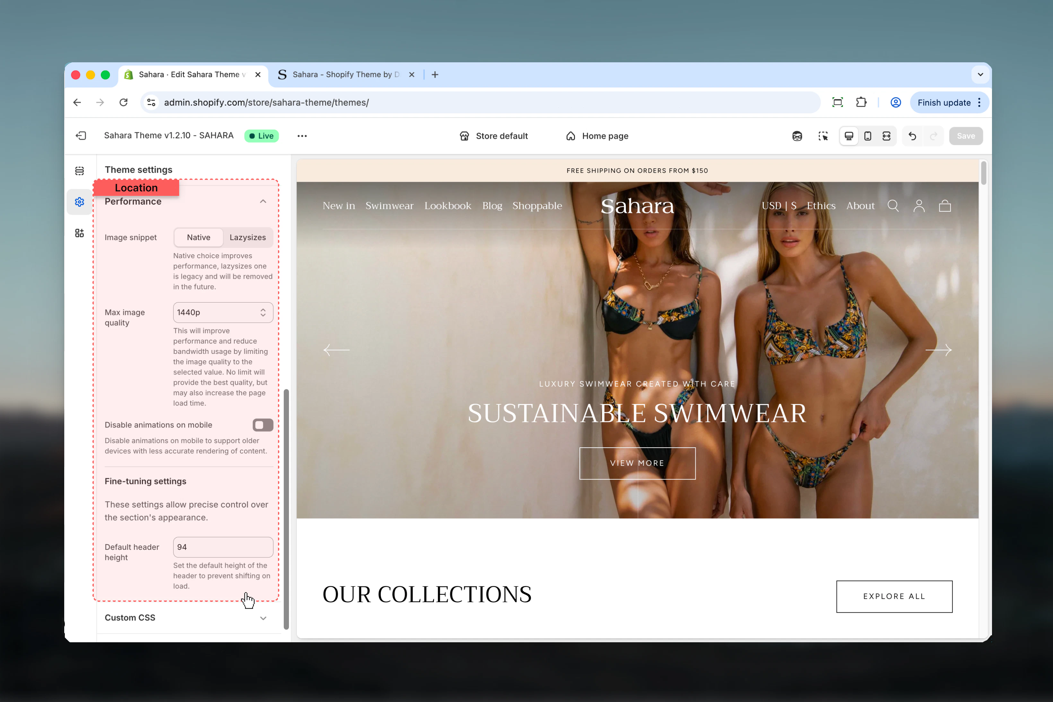The image size is (1053, 702).
Task: Open Shoppable menu in preview
Action: 537,206
